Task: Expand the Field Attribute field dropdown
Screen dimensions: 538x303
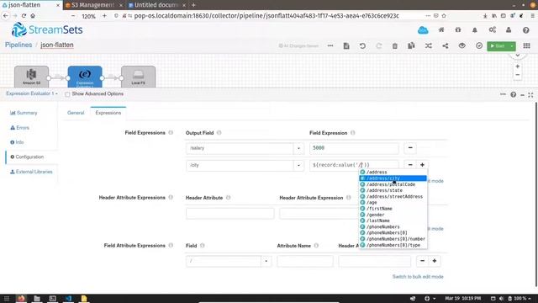Action: coord(266,261)
